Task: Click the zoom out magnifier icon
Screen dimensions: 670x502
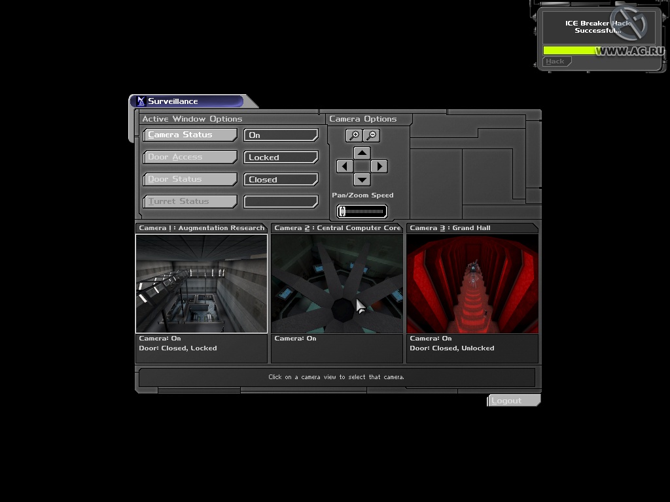Action: click(371, 135)
